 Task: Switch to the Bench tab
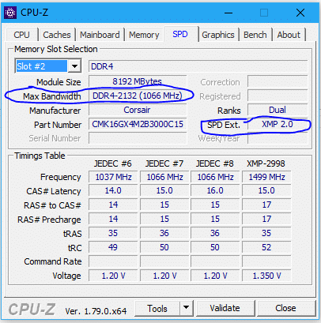[x=255, y=35]
